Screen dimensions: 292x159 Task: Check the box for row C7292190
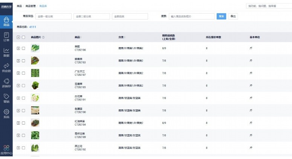pyautogui.click(x=23, y=111)
